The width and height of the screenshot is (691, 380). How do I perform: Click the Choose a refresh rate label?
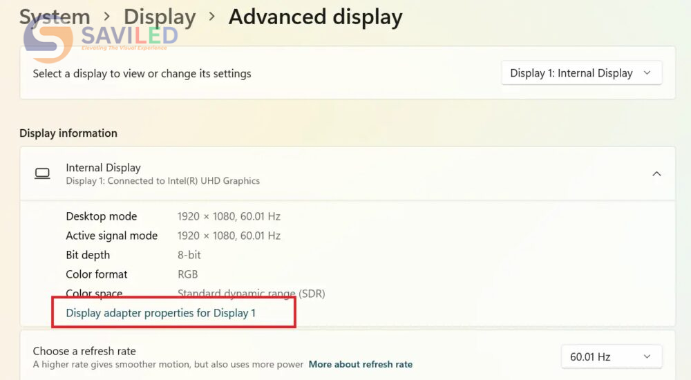pos(84,351)
